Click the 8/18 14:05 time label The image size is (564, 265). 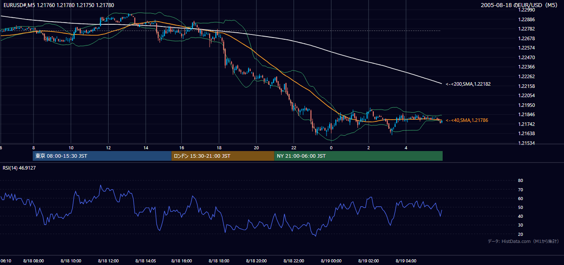click(145, 261)
